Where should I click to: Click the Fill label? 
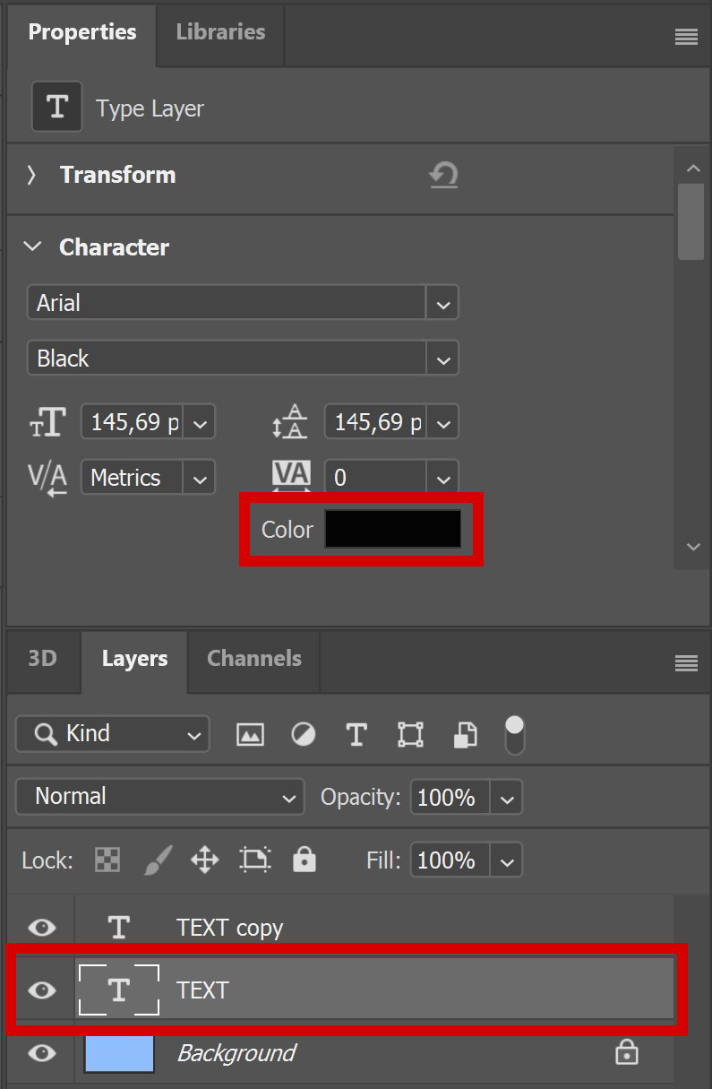pos(383,860)
